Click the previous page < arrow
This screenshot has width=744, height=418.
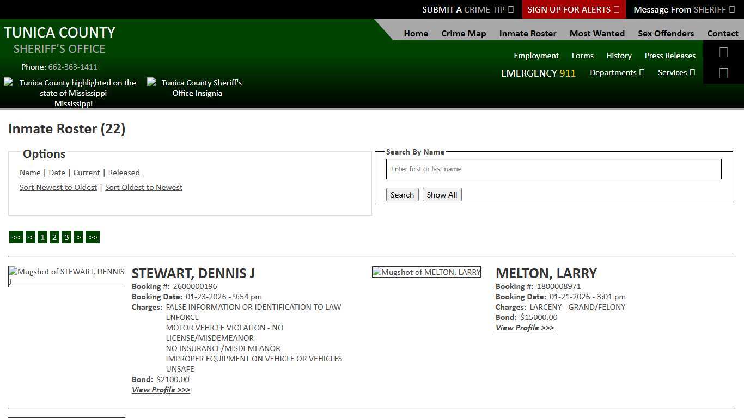point(31,237)
